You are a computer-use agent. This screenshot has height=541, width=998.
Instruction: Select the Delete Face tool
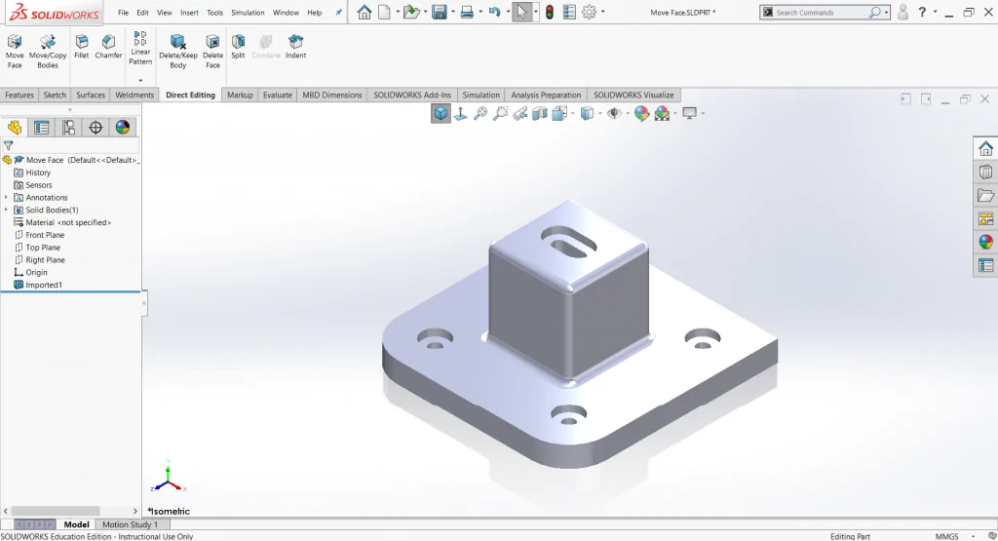coord(212,53)
